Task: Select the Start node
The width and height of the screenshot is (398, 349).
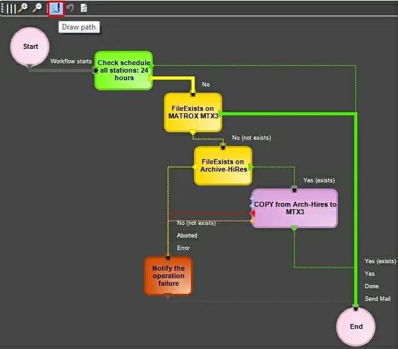Action: (x=30, y=47)
